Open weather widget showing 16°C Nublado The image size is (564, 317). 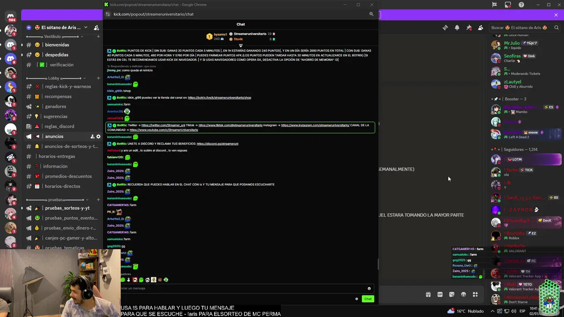pyautogui.click(x=465, y=311)
